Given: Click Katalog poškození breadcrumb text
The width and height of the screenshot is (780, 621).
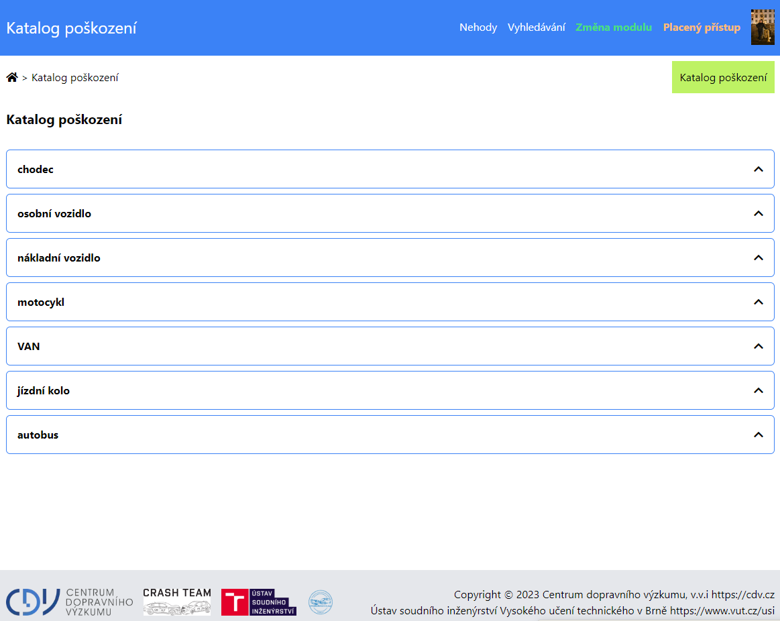Looking at the screenshot, I should tap(75, 78).
